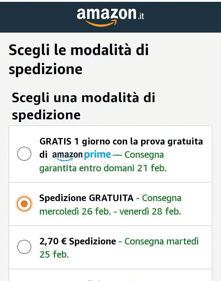Open the amazon.it home logo

(110, 17)
